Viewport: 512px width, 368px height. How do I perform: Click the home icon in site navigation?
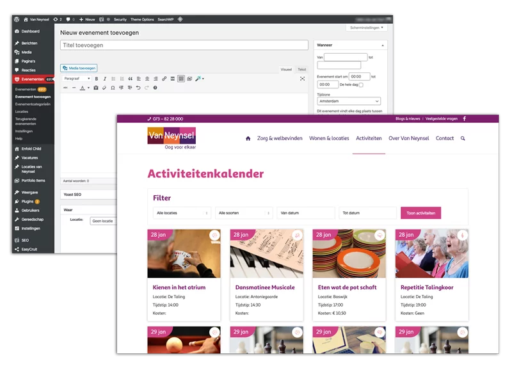coord(248,138)
